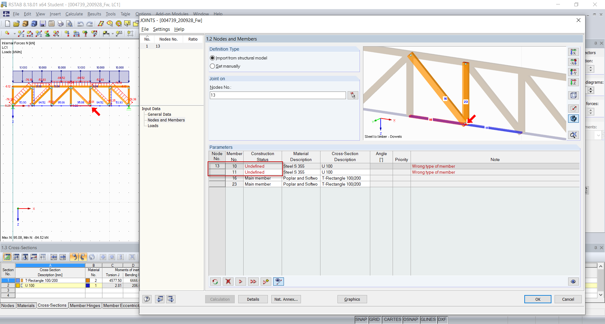Click the view opposite X direction icon
Image resolution: width=605 pixels, height=324 pixels.
coord(573,62)
